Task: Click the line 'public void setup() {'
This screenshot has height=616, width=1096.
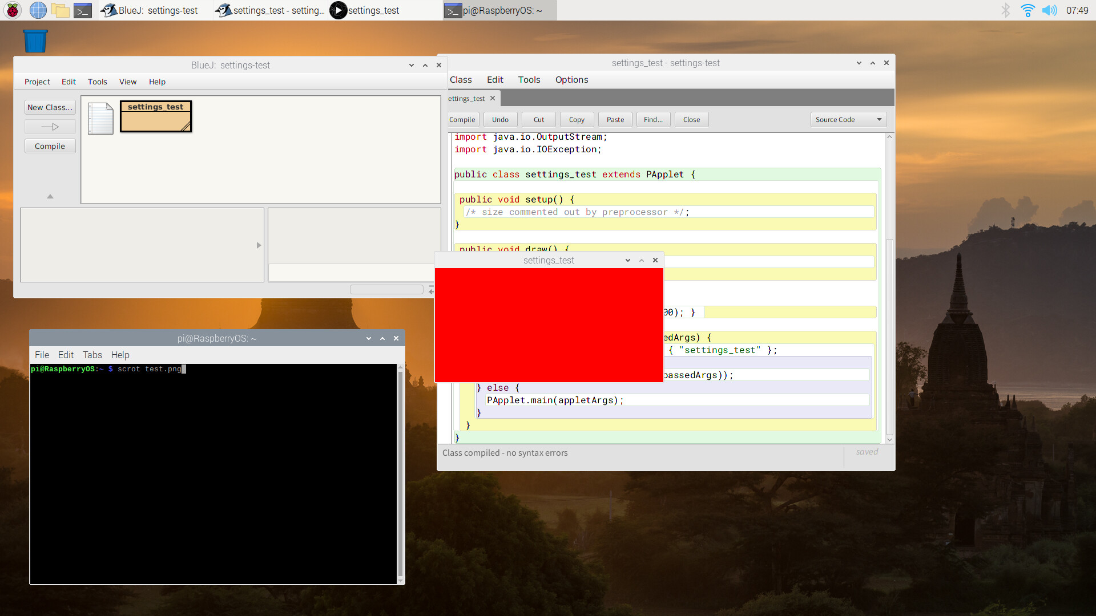Action: (517, 200)
